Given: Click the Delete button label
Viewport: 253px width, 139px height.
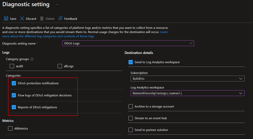Looking at the screenshot, I should pos(50,19).
